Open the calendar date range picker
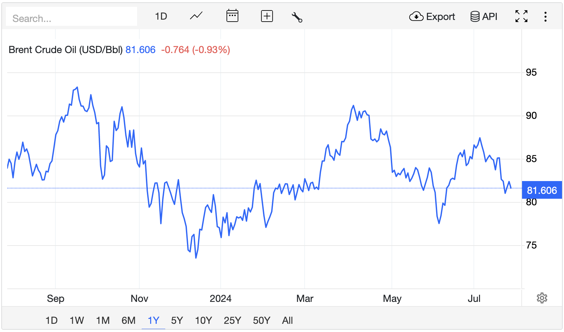The image size is (564, 332). [232, 16]
